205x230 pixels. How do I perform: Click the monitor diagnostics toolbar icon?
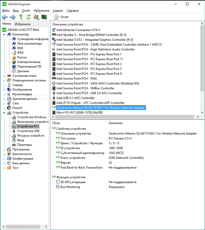44,17
